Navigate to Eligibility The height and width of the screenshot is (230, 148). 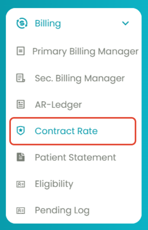point(54,184)
